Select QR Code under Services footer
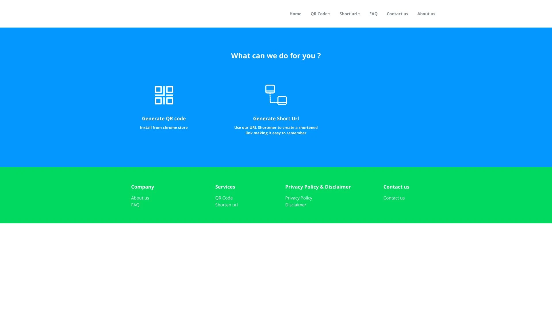Screen dimensions: 552x310 click(224, 198)
